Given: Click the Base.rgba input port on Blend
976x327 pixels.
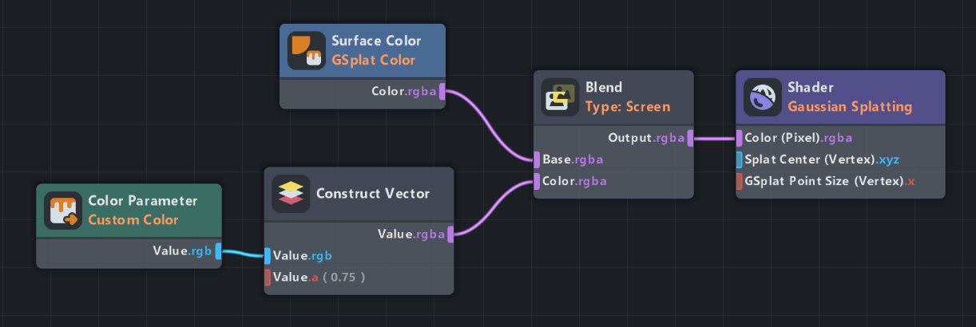Looking at the screenshot, I should (538, 160).
